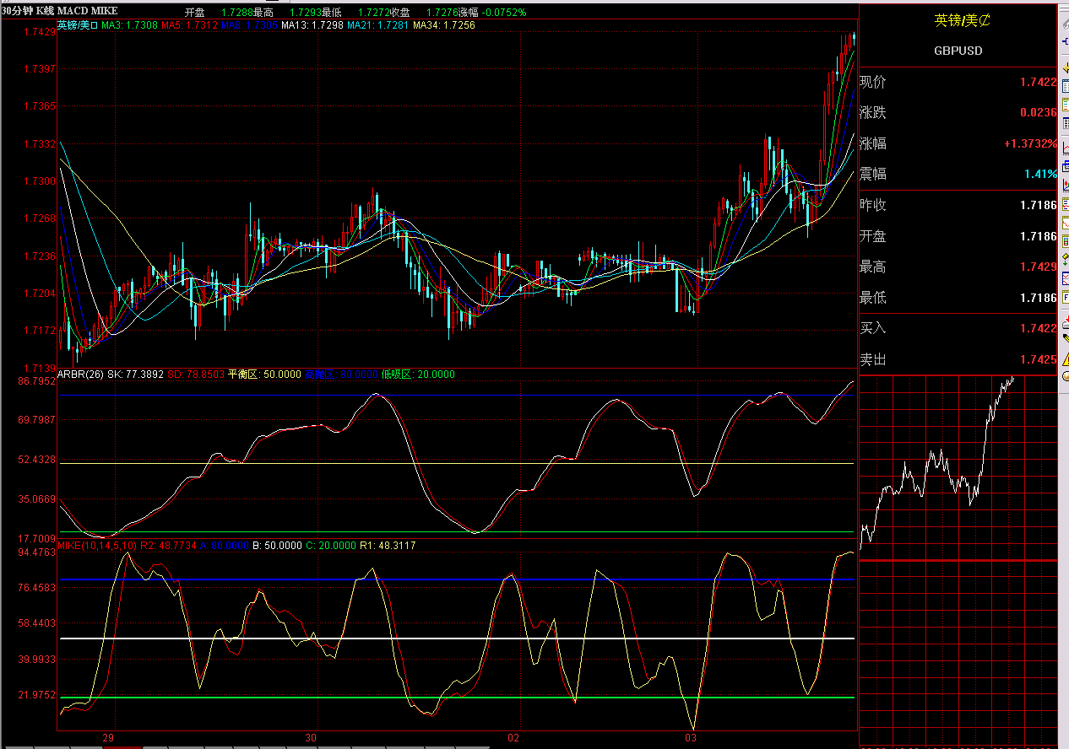Click the C: 20.0000 indicator label

click(x=331, y=546)
